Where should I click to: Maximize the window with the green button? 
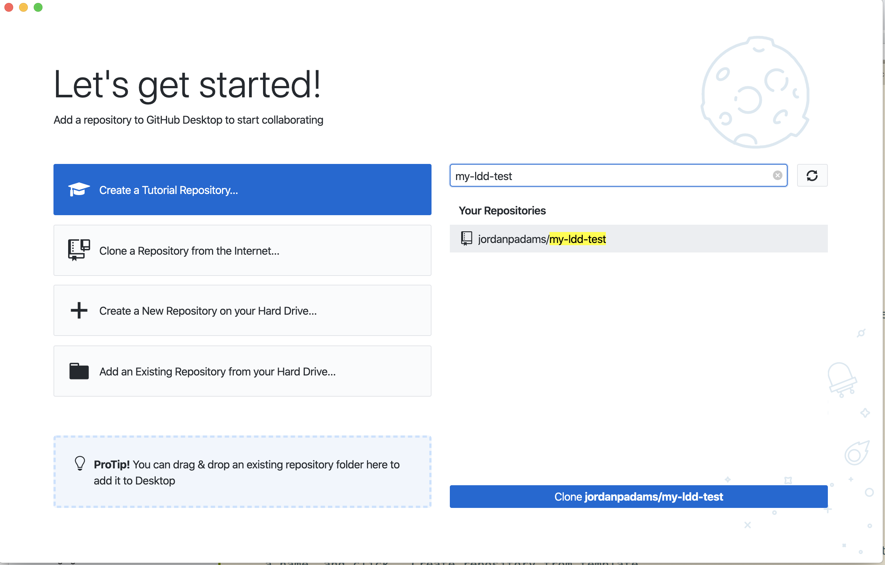point(38,7)
